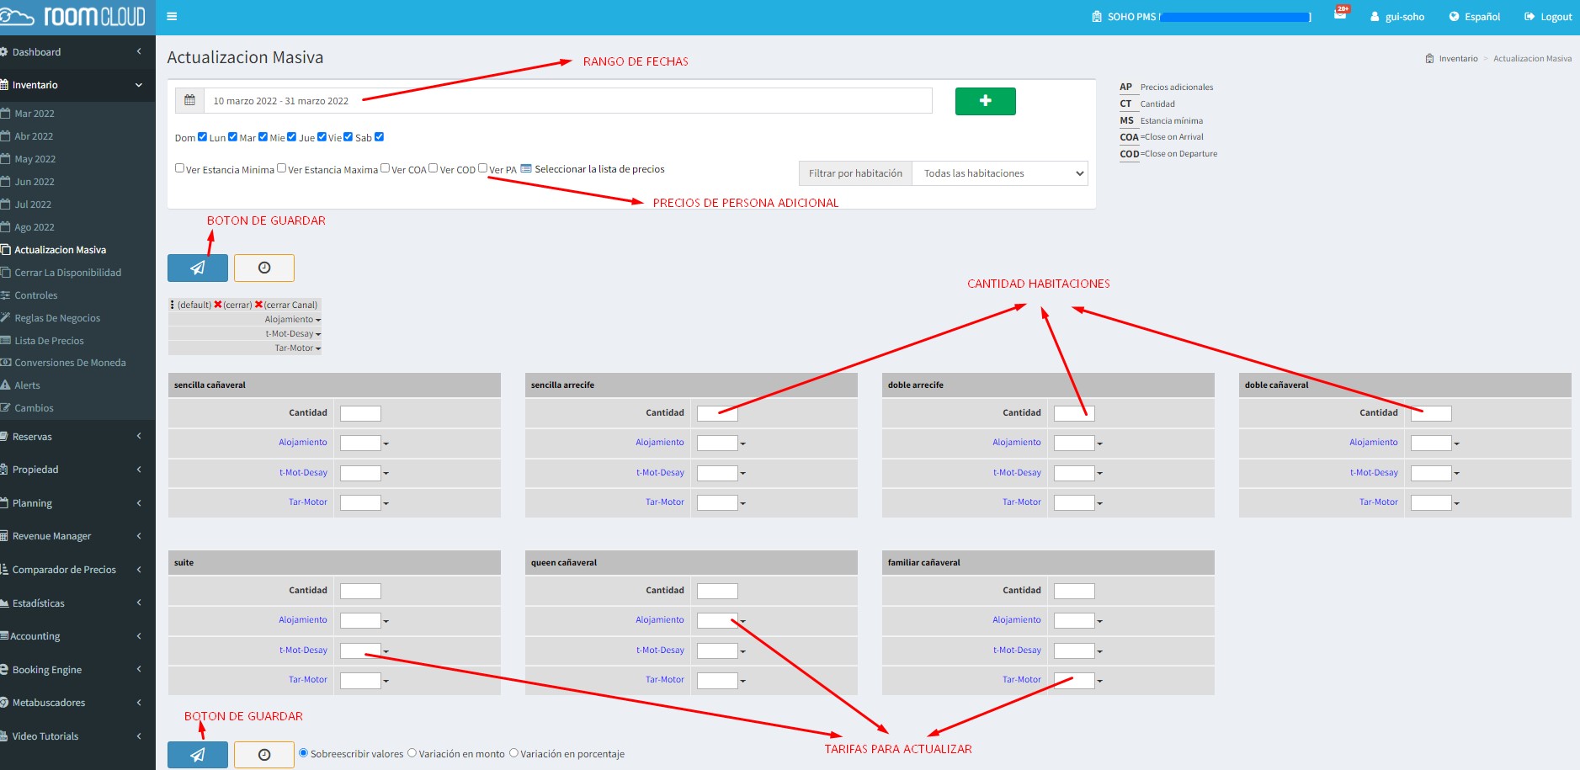
Task: Click the top clock schedule button
Action: (x=264, y=268)
